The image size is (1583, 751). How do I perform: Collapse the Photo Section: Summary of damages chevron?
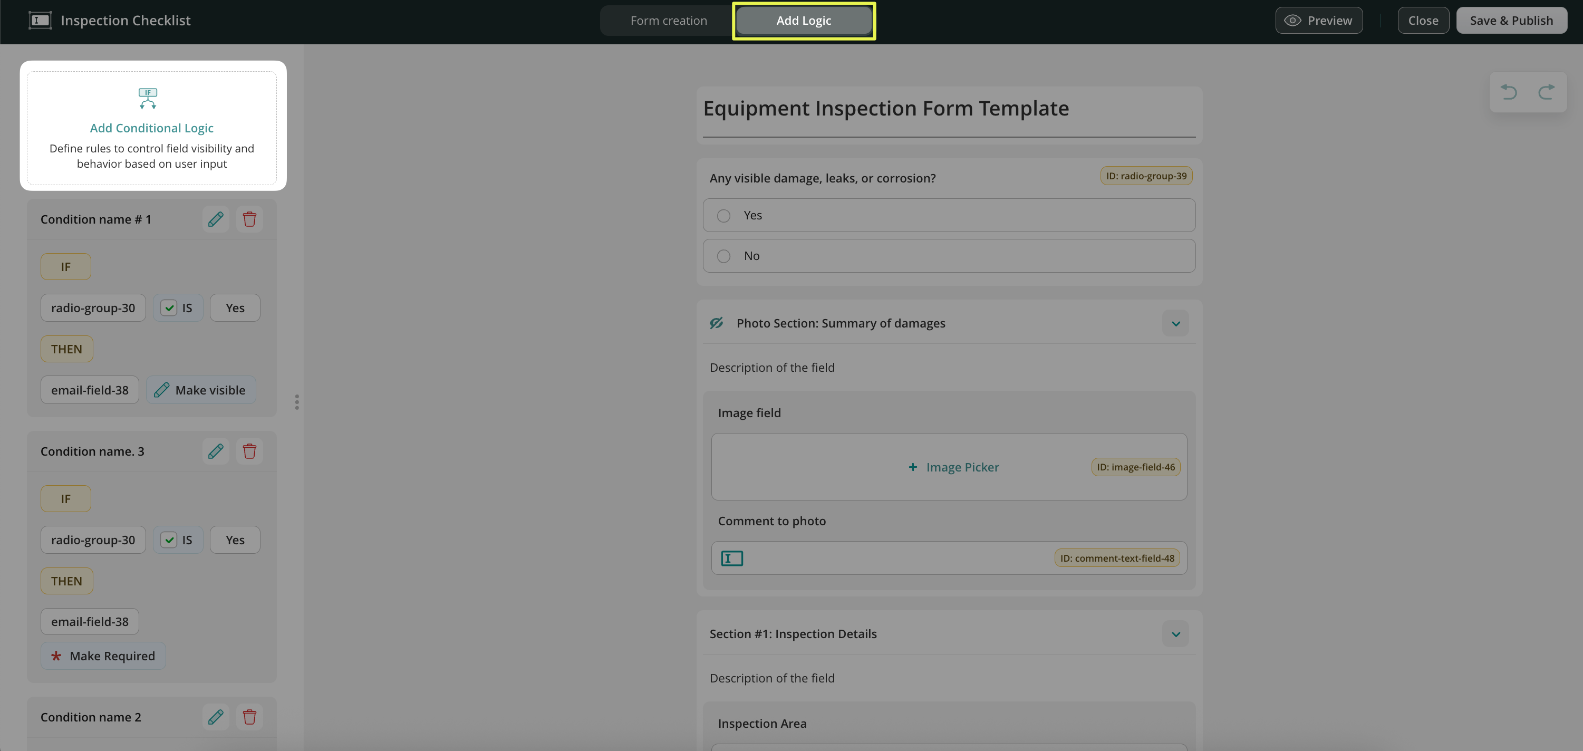[x=1175, y=323]
